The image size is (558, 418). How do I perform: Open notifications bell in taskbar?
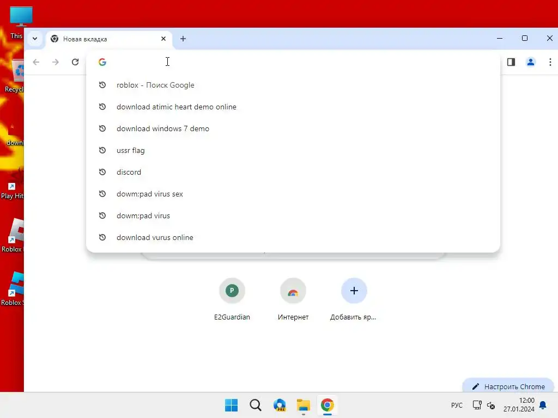tap(543, 405)
